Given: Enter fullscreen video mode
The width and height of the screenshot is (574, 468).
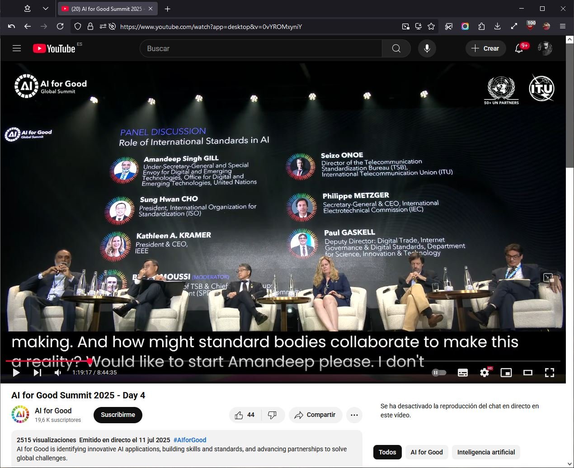Looking at the screenshot, I should [x=550, y=373].
